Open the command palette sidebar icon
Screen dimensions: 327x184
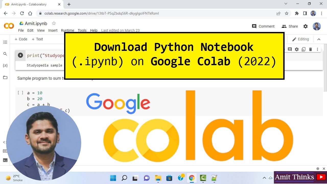tap(5, 151)
